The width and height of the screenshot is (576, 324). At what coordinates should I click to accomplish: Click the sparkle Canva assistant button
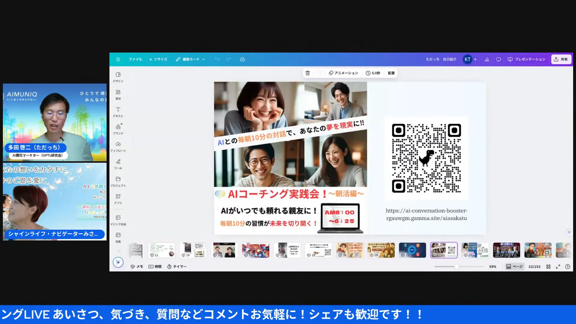pyautogui.click(x=118, y=262)
